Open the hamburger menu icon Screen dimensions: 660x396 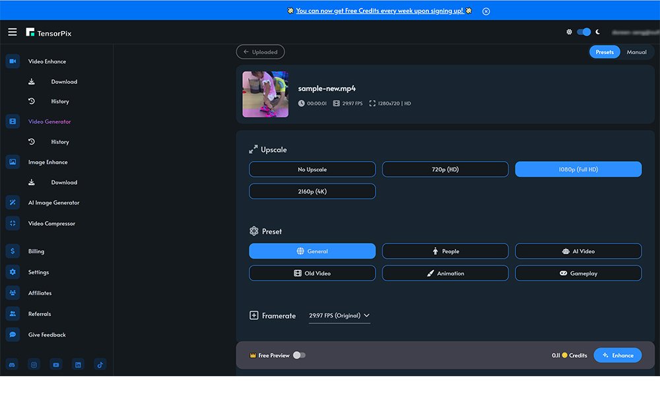point(13,32)
